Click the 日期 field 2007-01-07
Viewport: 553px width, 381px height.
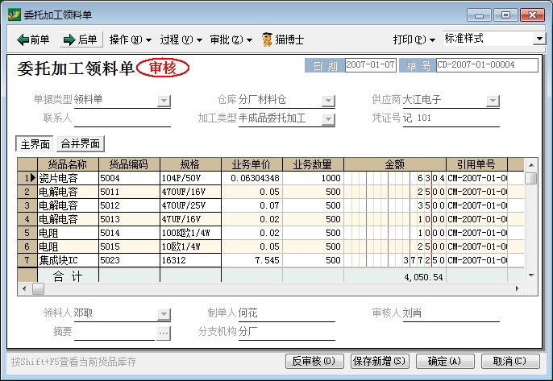(x=370, y=65)
